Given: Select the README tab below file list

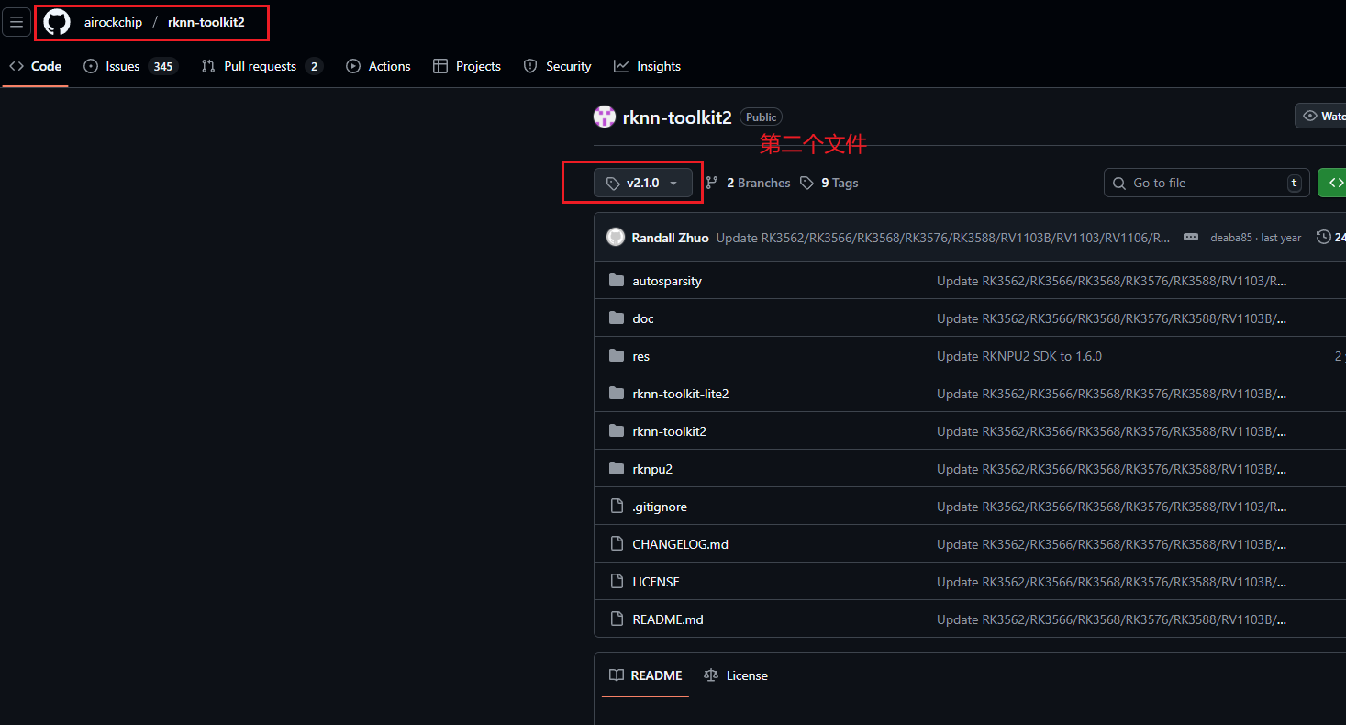Looking at the screenshot, I should click(x=646, y=675).
